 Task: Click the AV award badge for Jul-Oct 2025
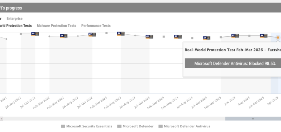[264, 36]
